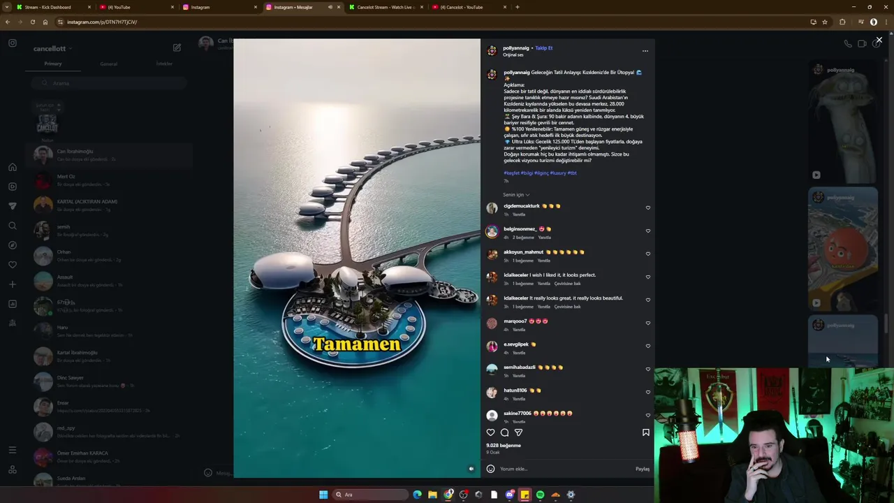Open Messages from the Instagram sidebar
Viewport: 894px width, 503px height.
13,206
